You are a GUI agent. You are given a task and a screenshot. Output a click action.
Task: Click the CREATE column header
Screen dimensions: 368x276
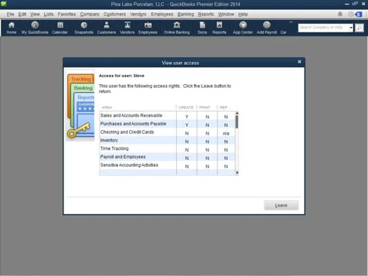(x=186, y=108)
